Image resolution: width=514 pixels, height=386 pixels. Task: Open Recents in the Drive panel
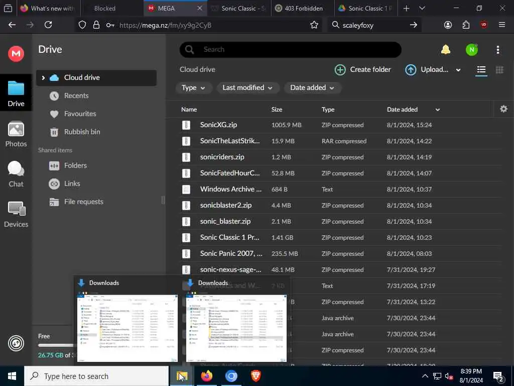[x=96, y=95]
